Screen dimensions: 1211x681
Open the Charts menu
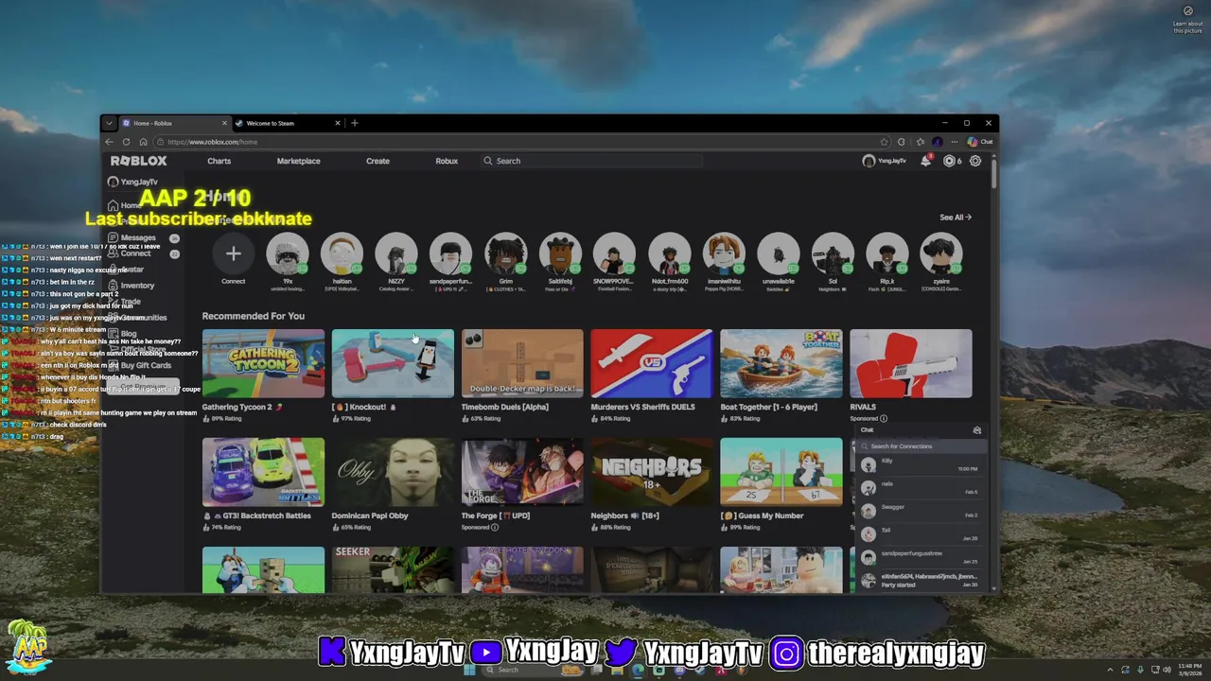click(x=219, y=161)
